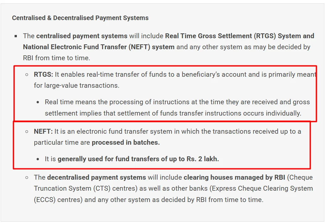This screenshot has height=224, width=325.
Task: Click the text Rs. 2 lakh
Action: pos(203,159)
